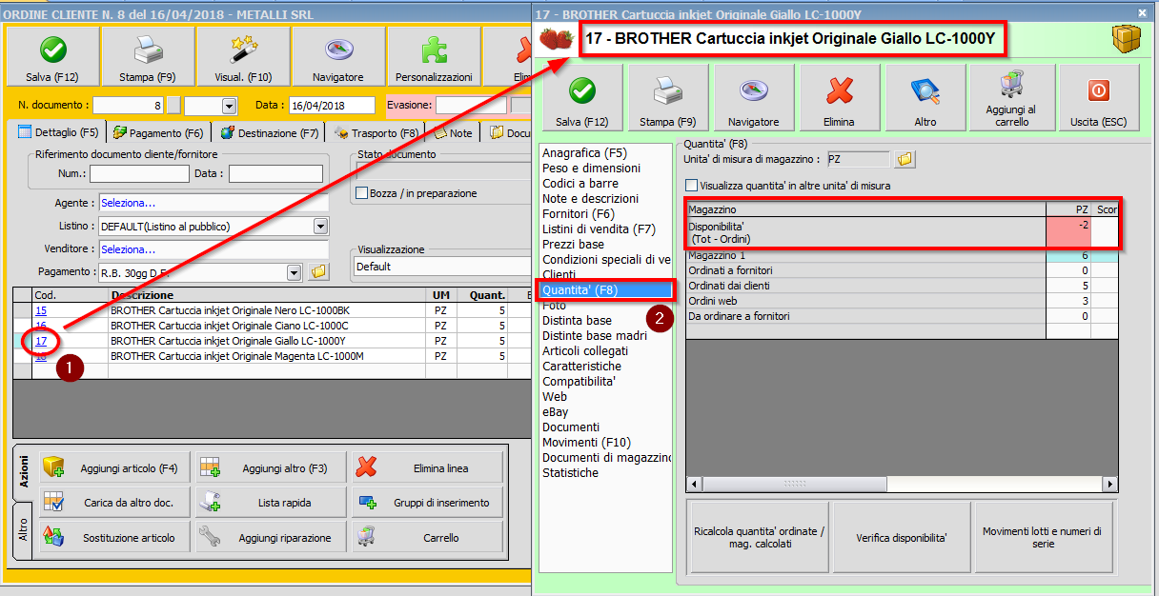Image resolution: width=1159 pixels, height=596 pixels.
Task: Click Aggiungi al carrello
Action: click(x=1011, y=97)
